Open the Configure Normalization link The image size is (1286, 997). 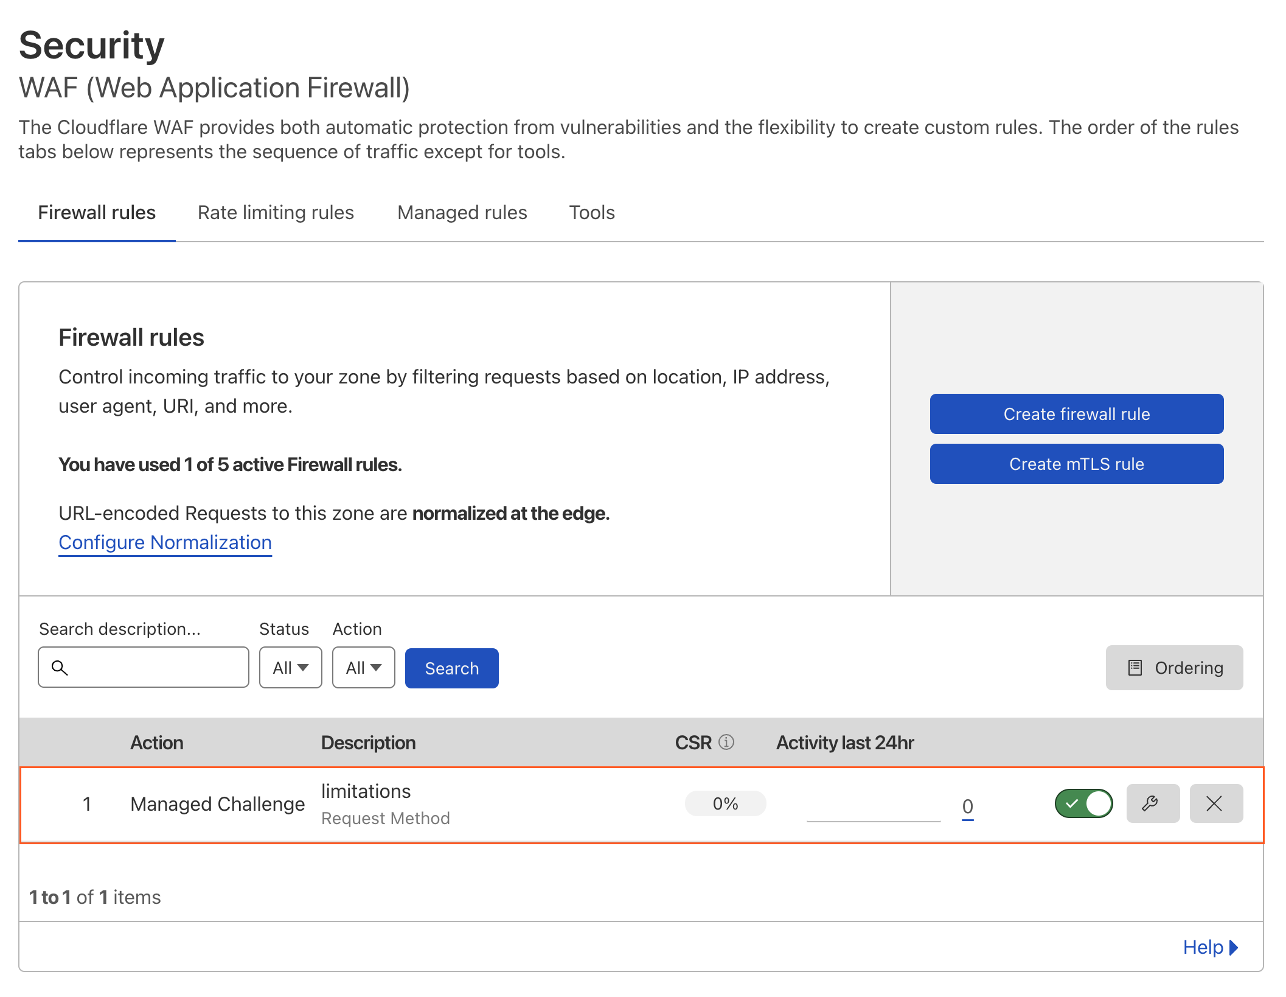pyautogui.click(x=165, y=542)
